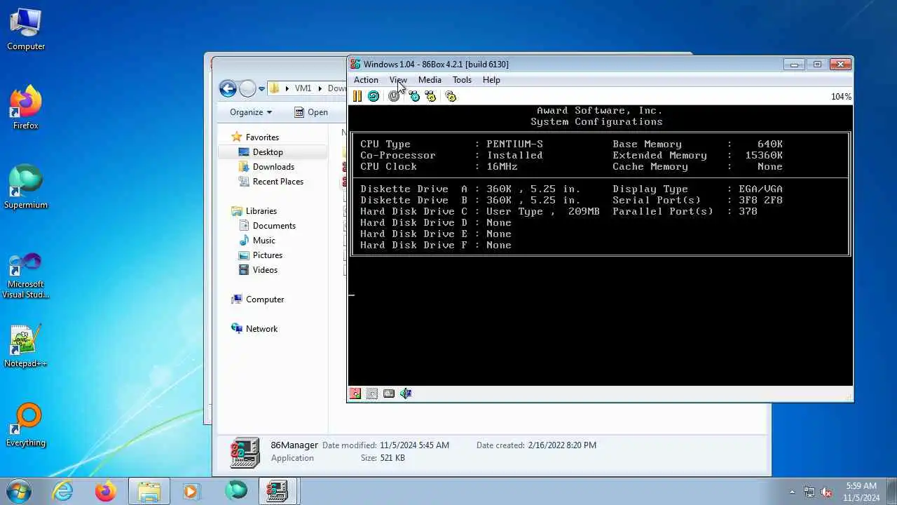Launch Firefox from taskbar
Viewport: 897px width, 505px height.
point(106,491)
